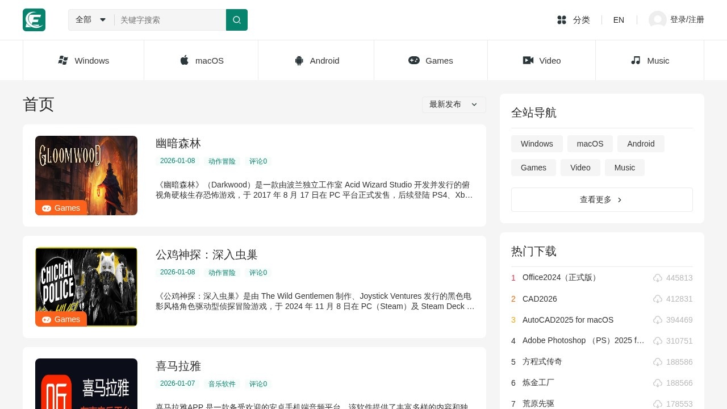727x409 pixels.
Task: Open the Windows category tab
Action: [83, 60]
